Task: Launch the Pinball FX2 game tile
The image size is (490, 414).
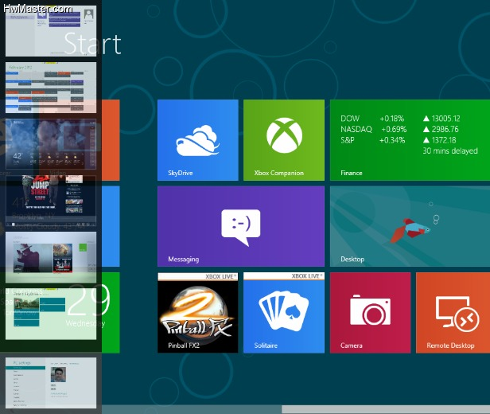Action: point(198,313)
